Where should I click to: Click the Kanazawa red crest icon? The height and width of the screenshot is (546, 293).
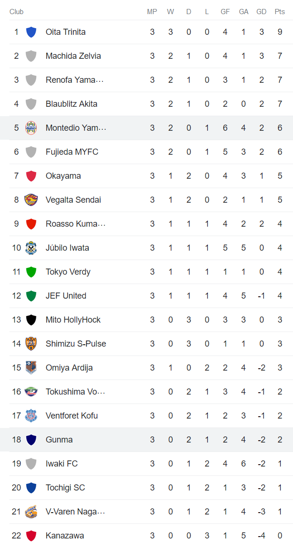[x=31, y=535]
